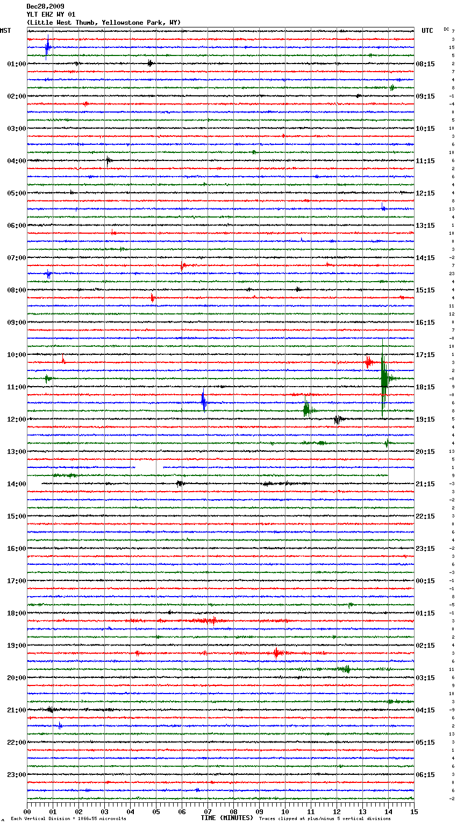Image resolution: width=457 pixels, height=826 pixels.
Task: Select the 16:00 MST time label
Action: pyautogui.click(x=17, y=549)
